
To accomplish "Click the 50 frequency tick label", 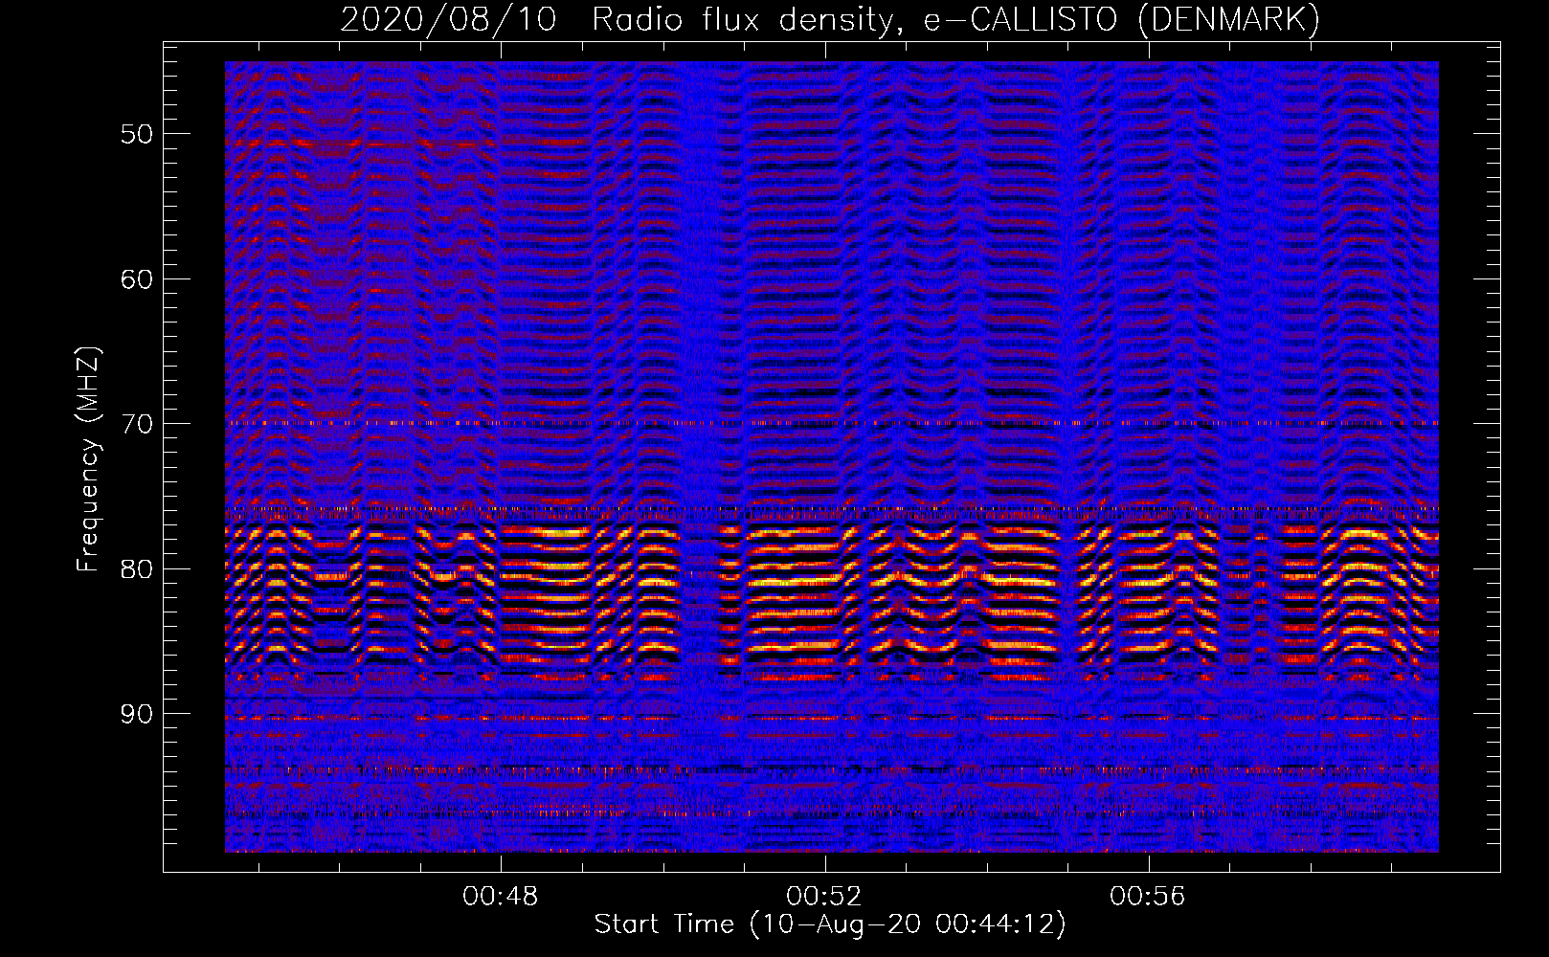I will point(136,134).
